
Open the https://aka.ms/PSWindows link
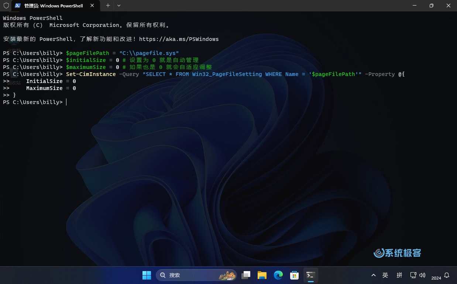[179, 39]
